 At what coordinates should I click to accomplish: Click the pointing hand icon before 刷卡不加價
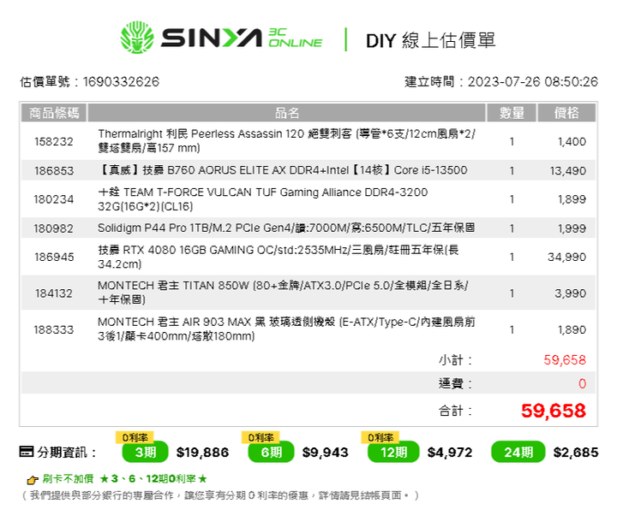click(x=32, y=480)
